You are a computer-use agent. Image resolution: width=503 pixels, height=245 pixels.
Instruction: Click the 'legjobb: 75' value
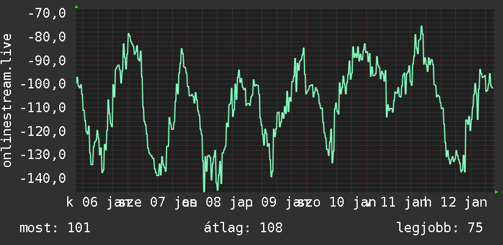pyautogui.click(x=440, y=229)
